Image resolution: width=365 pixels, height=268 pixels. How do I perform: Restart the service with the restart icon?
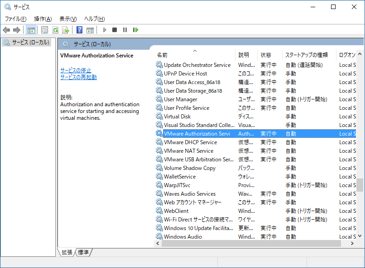[136, 30]
